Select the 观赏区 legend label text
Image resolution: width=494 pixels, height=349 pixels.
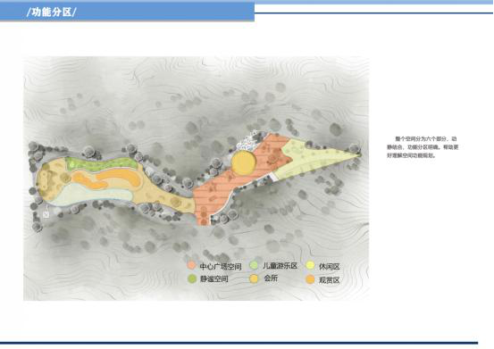pyautogui.click(x=330, y=279)
